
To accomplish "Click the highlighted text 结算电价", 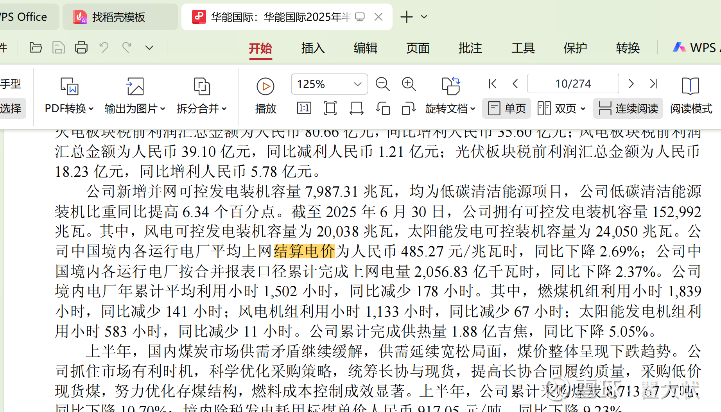I will (x=304, y=251).
